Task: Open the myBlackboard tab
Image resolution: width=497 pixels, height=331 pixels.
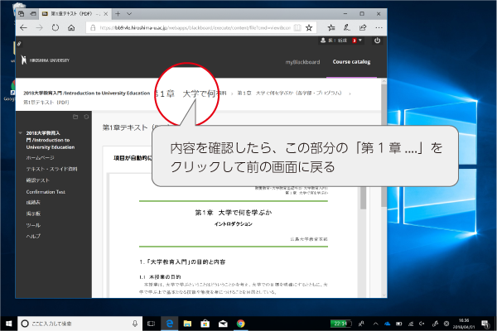Action: 302,62
